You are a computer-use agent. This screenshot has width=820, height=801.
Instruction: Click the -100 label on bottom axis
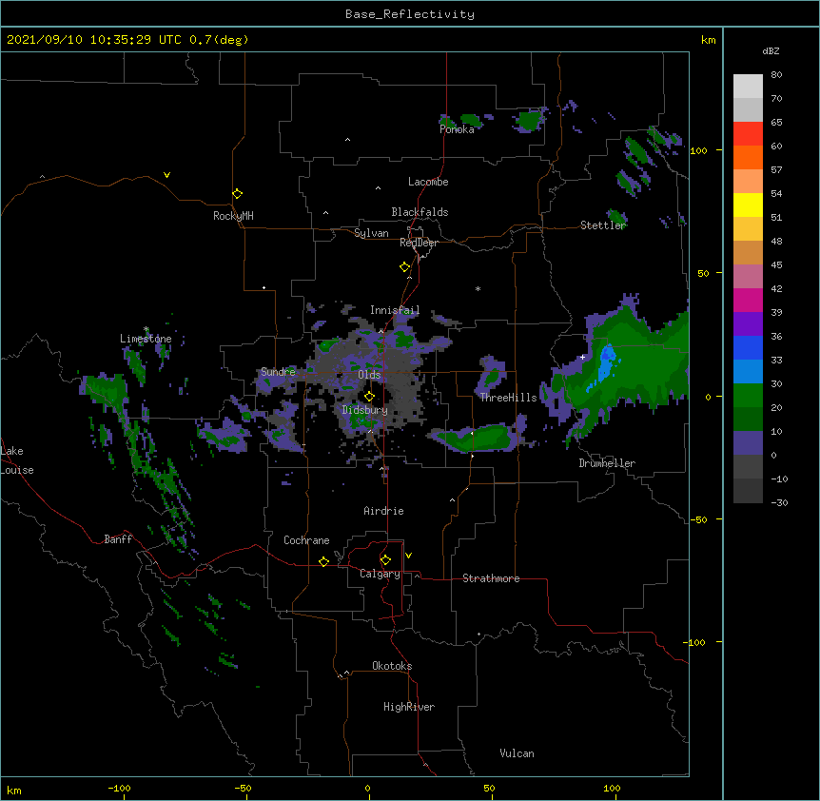pyautogui.click(x=119, y=788)
